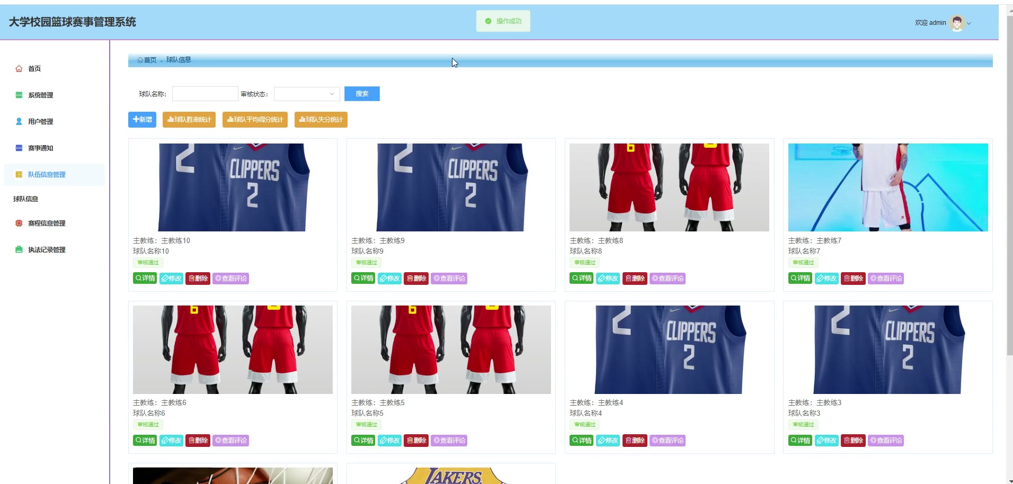The image size is (1013, 484).
Task: Click 查看评论 for 球队名称10
Action: (x=230, y=279)
